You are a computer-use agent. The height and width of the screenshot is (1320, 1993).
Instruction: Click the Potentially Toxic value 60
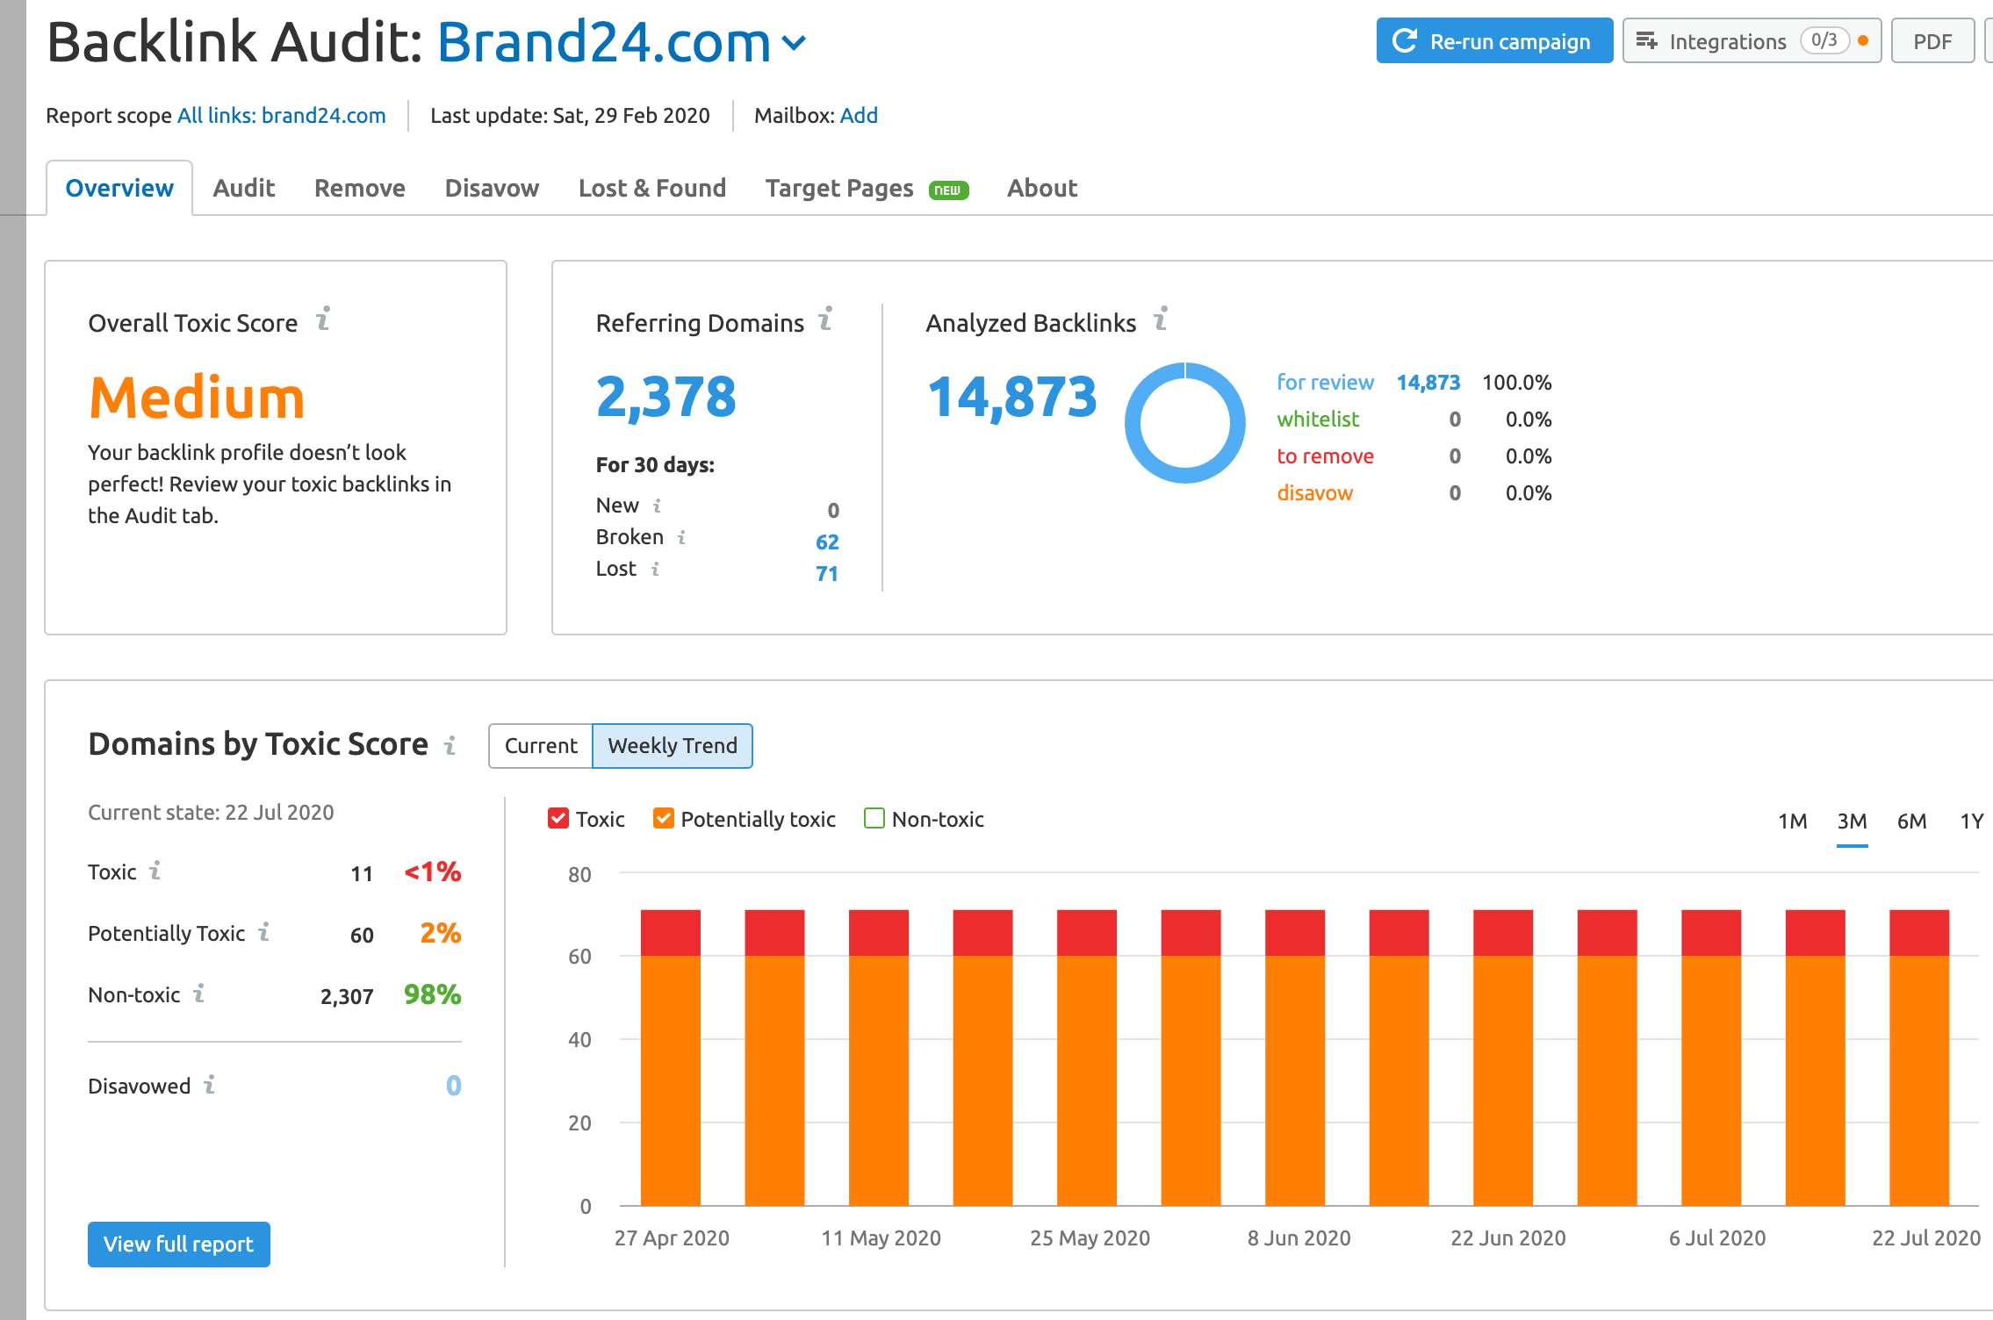click(x=362, y=936)
